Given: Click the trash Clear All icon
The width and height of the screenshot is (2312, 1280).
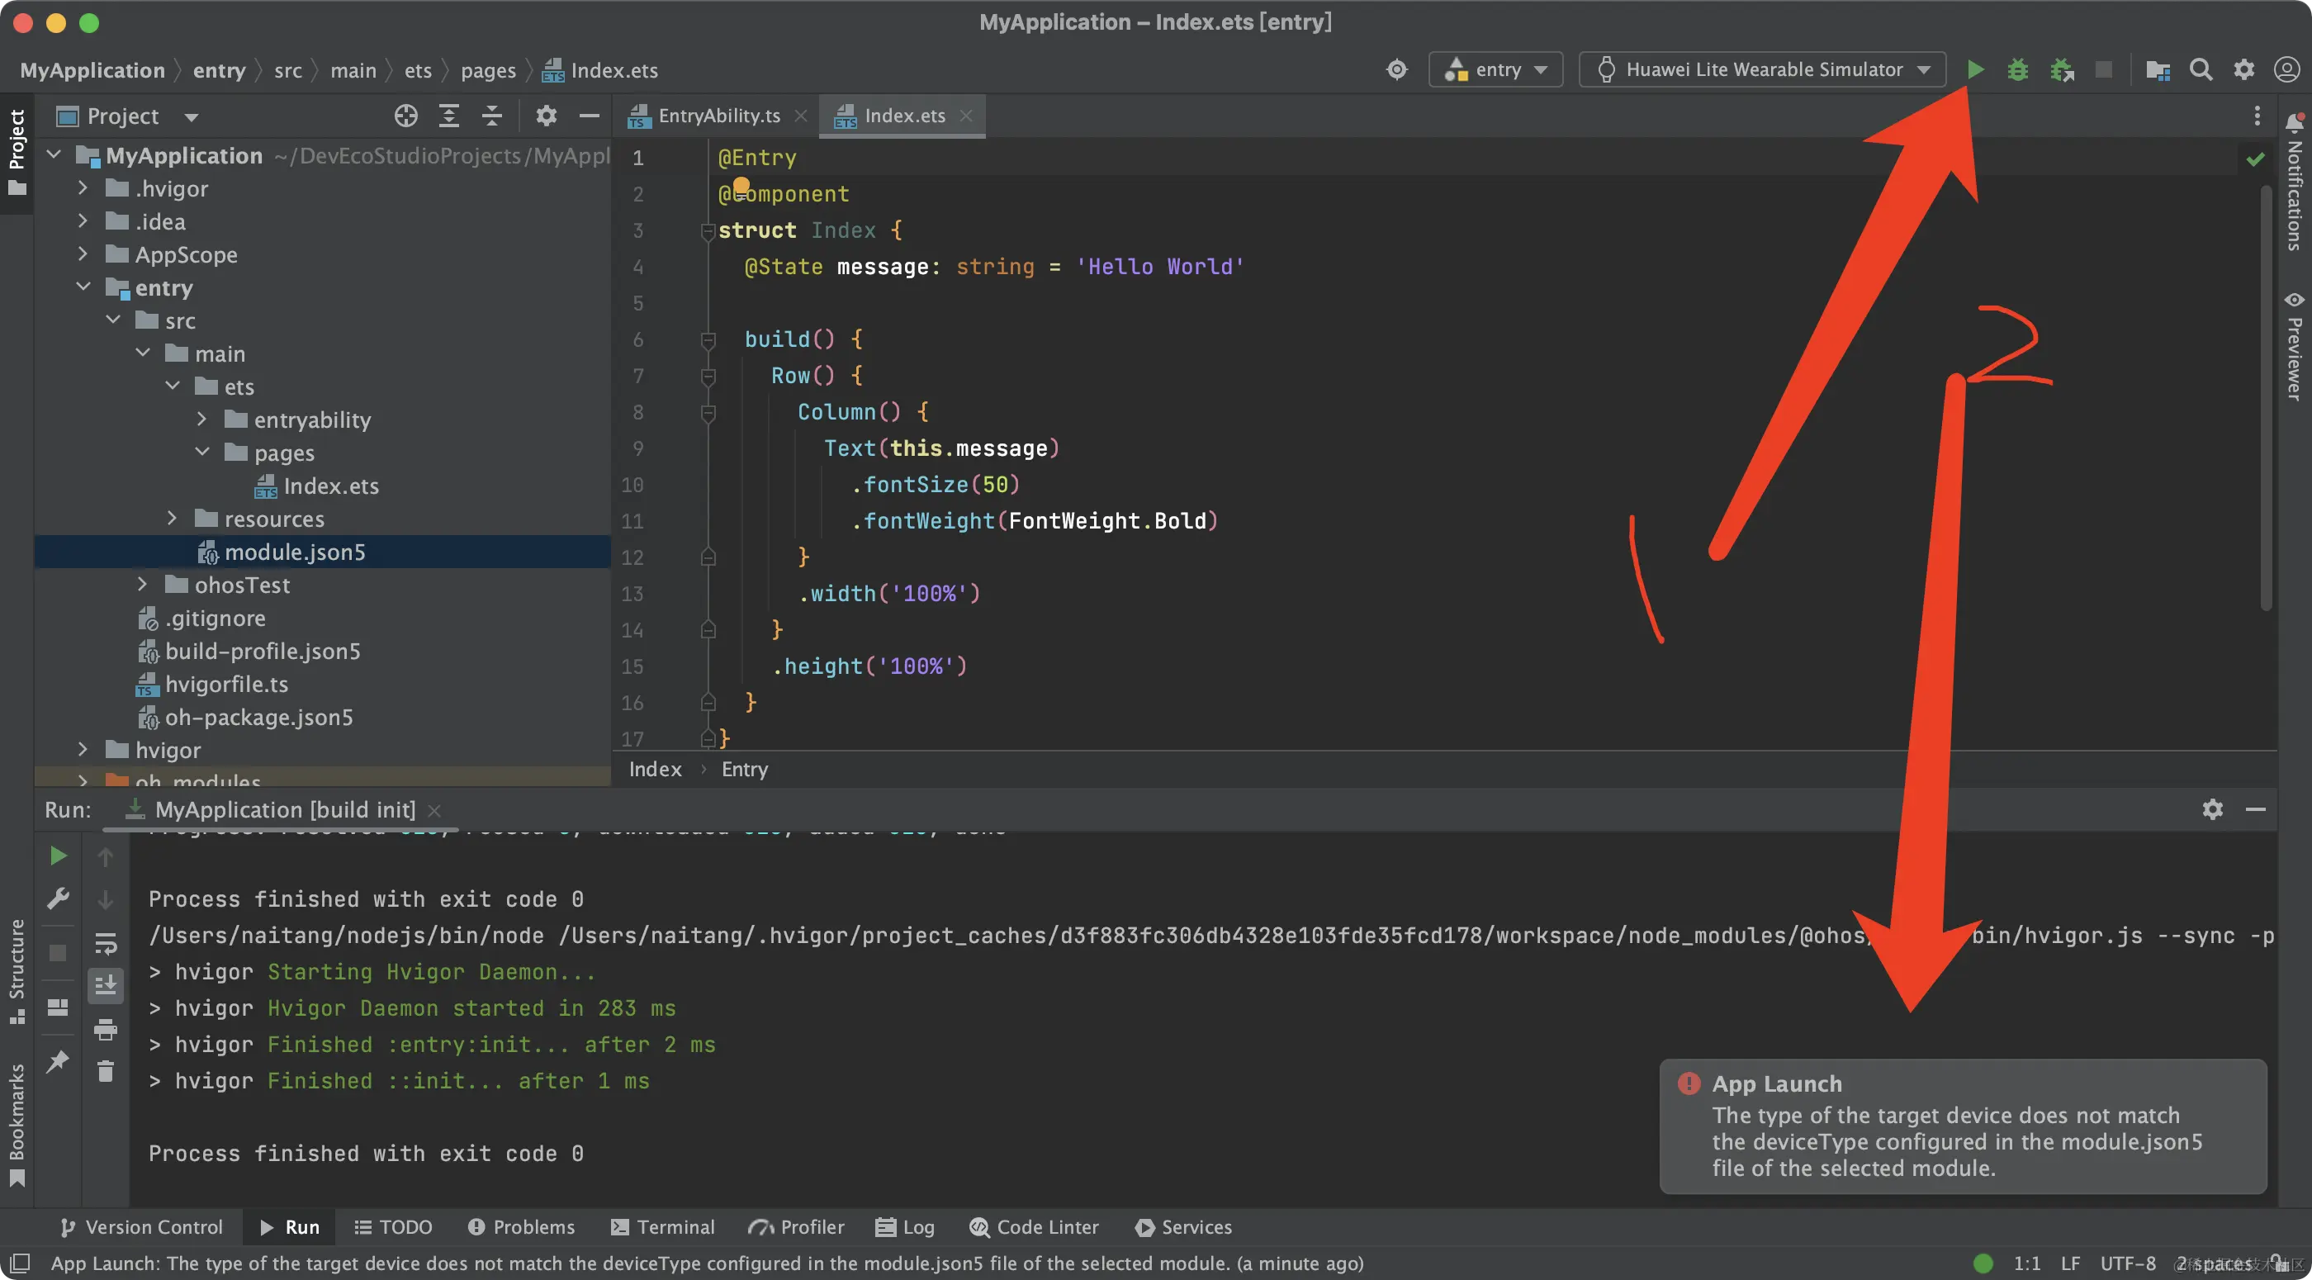Looking at the screenshot, I should pos(105,1071).
